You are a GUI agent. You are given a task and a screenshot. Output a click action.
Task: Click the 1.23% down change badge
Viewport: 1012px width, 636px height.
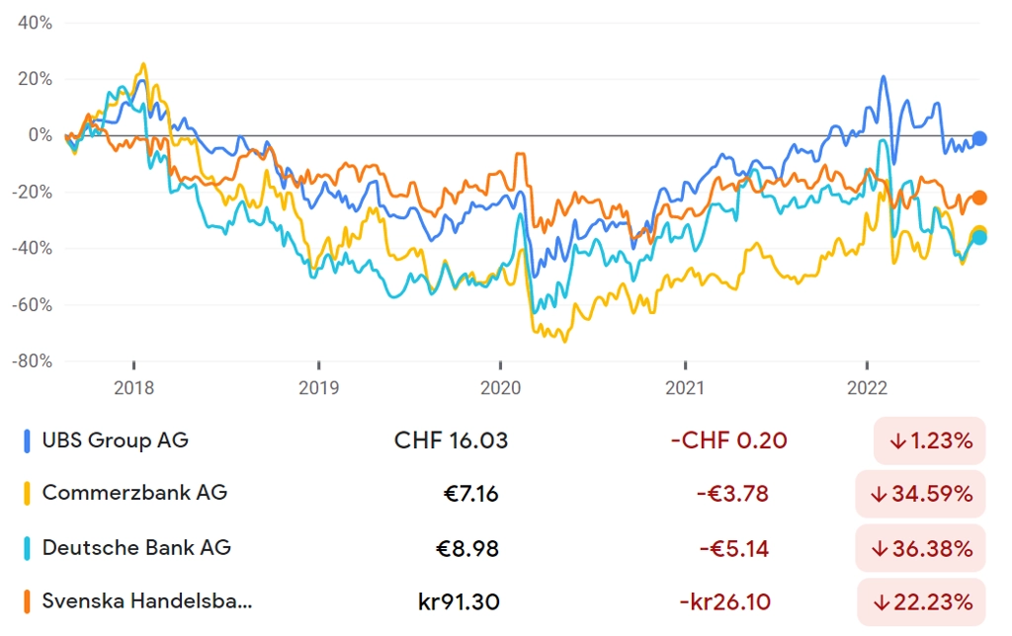(929, 441)
